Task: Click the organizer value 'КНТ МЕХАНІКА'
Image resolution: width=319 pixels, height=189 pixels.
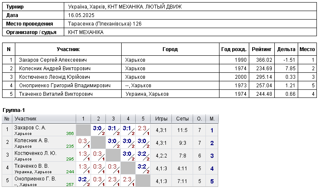Action: click(x=85, y=32)
